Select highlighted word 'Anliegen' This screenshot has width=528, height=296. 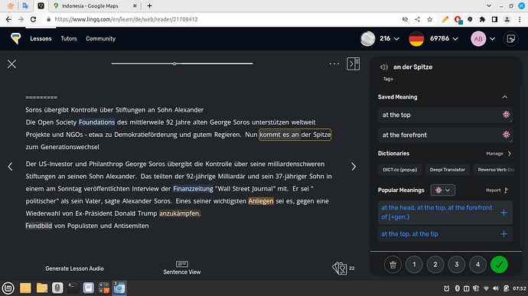click(x=261, y=201)
